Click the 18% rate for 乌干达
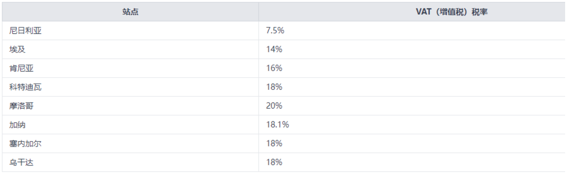The width and height of the screenshot is (567, 174). coord(274,162)
